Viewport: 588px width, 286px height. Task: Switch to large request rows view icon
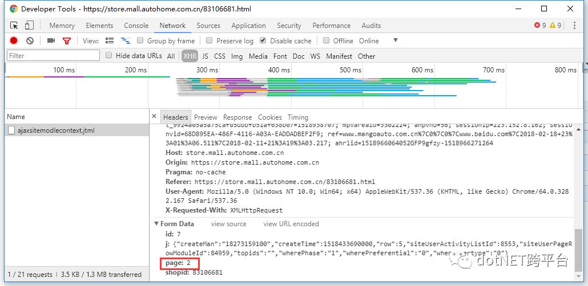click(110, 40)
